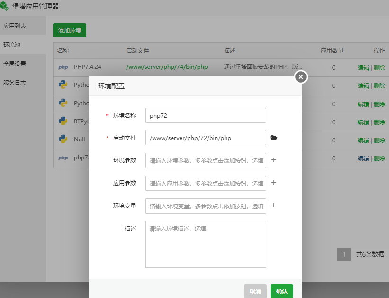
Task: Click the Python icon in Null row
Action: click(x=63, y=139)
